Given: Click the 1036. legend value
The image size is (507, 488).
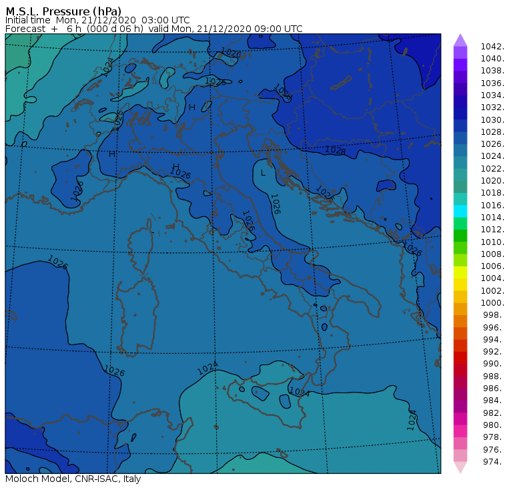Looking at the screenshot, I should (x=492, y=83).
